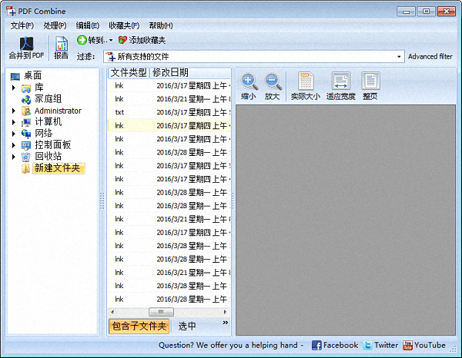Click the Add to Favorites heart icon
The width and height of the screenshot is (462, 358).
tap(122, 40)
